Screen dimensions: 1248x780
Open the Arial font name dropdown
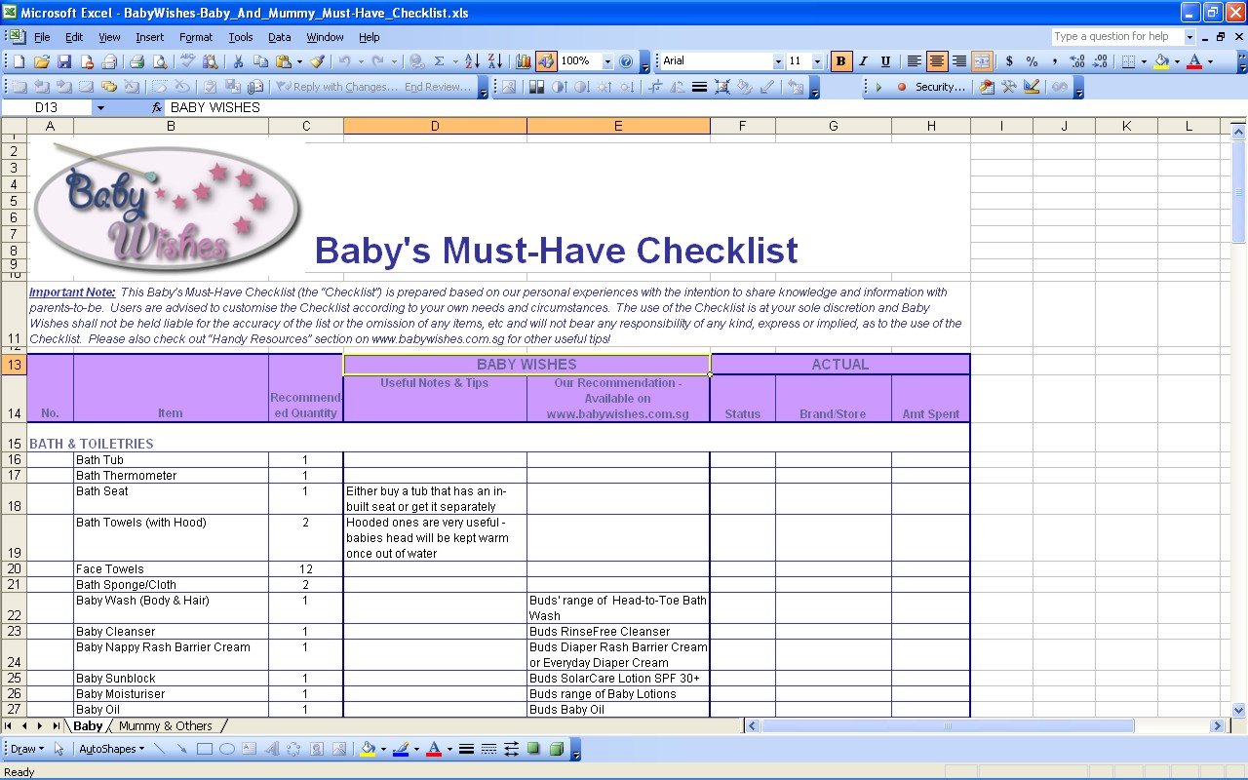pos(777,61)
